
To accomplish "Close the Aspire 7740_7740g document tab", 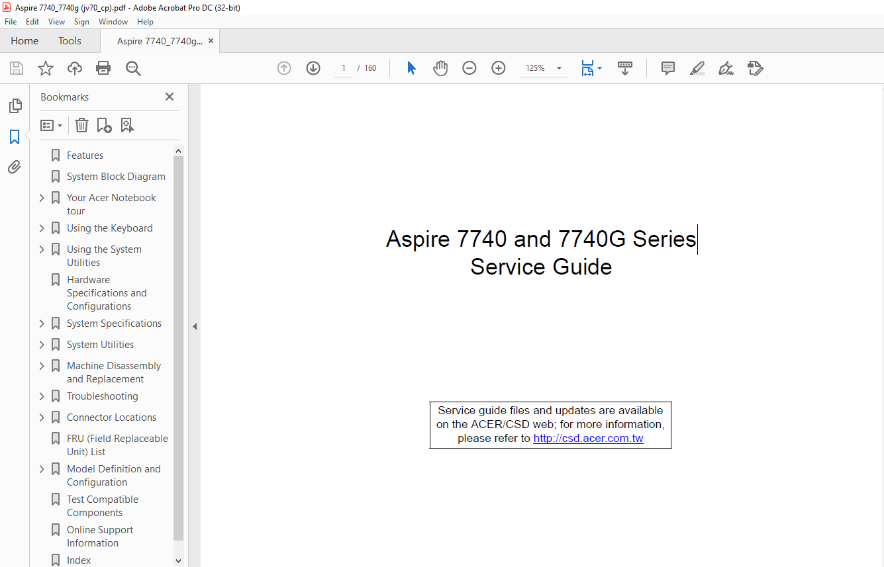I will 211,41.
